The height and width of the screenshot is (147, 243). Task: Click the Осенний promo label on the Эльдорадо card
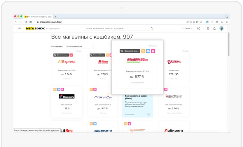[130, 51]
